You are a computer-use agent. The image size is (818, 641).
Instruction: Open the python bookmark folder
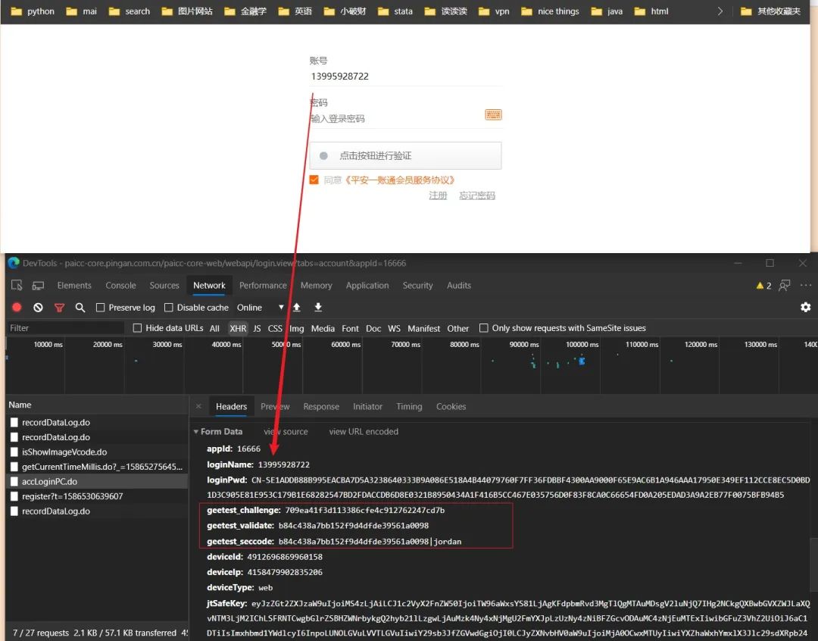(33, 11)
